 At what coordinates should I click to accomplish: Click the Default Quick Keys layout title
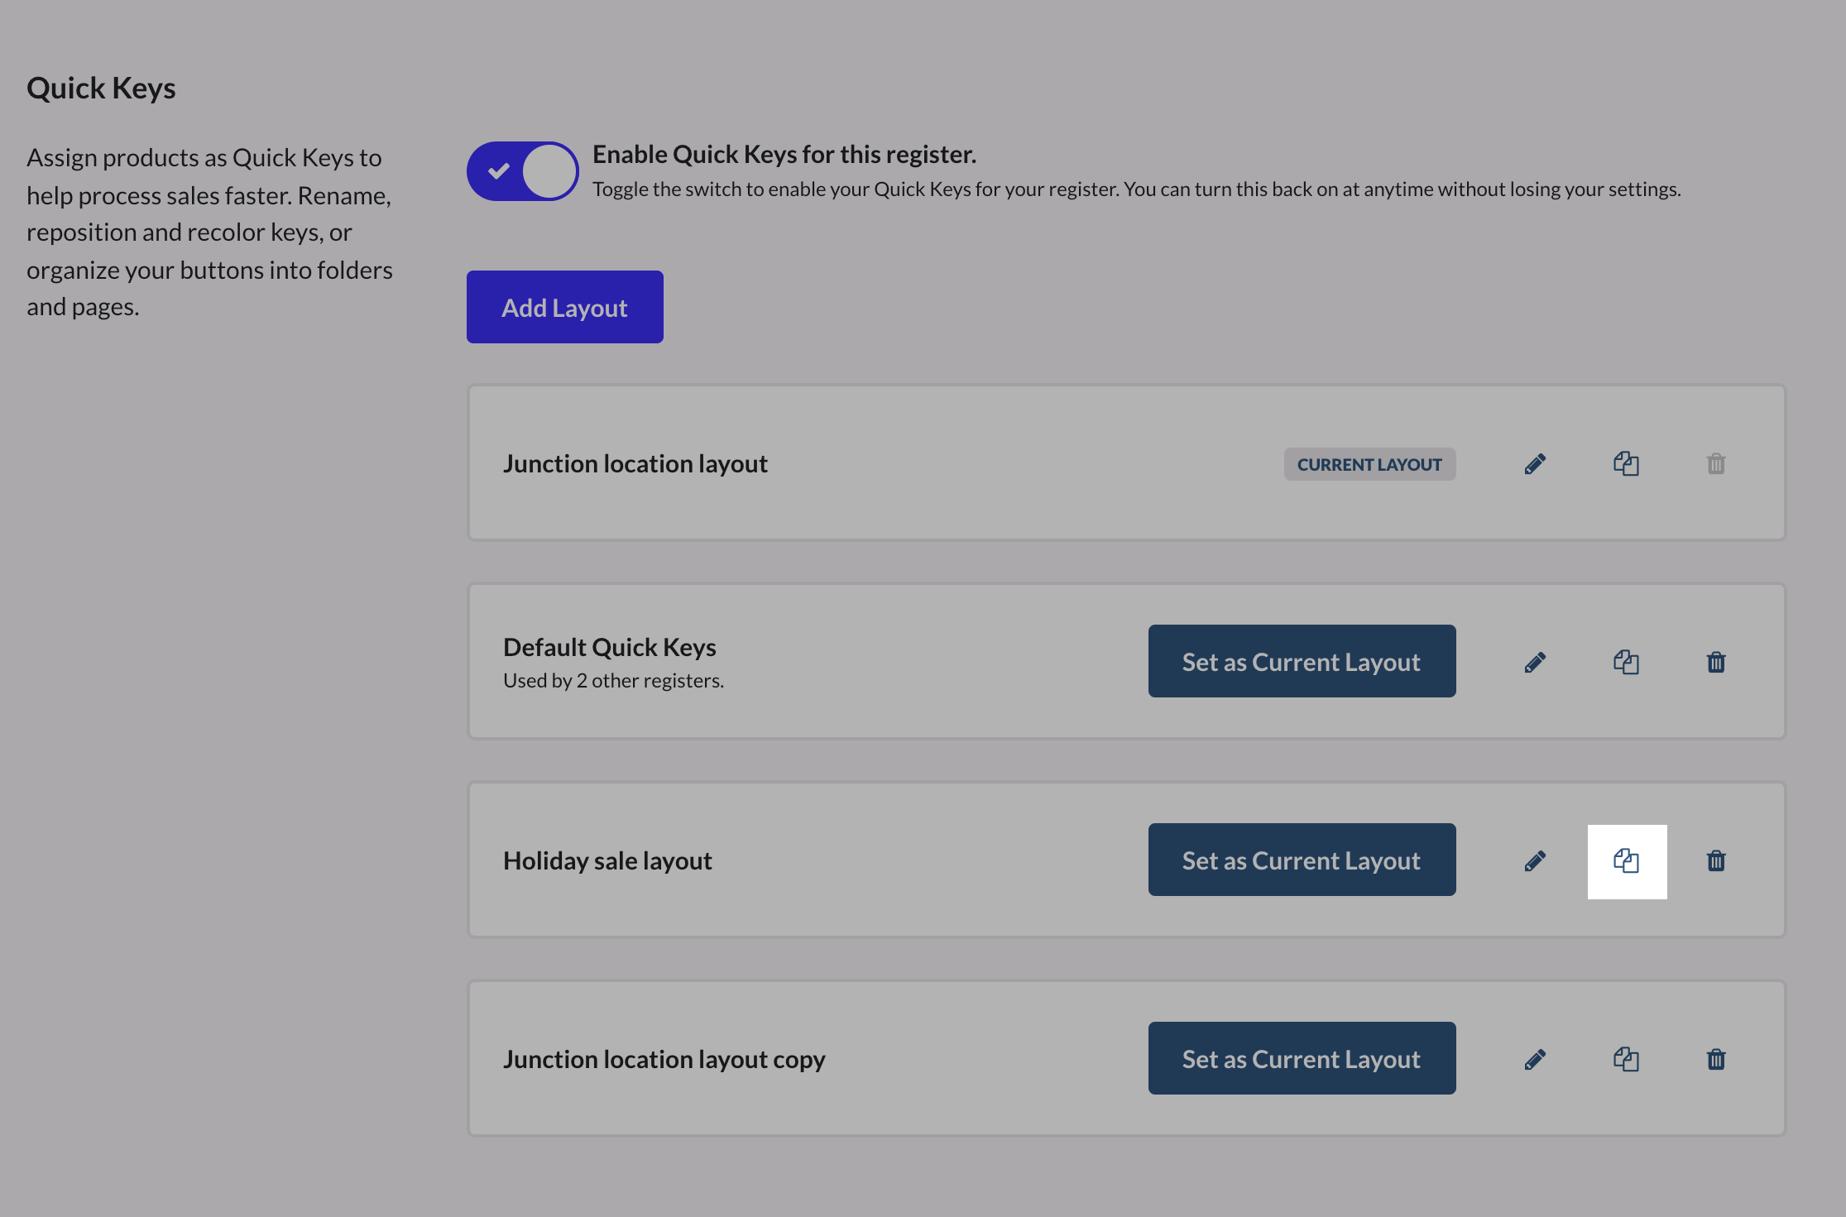pos(609,647)
